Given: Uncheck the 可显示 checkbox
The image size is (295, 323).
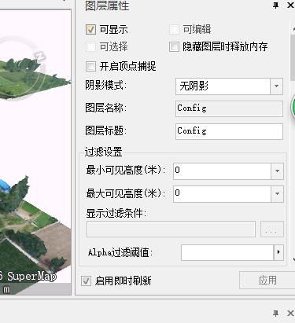Looking at the screenshot, I should click(90, 29).
